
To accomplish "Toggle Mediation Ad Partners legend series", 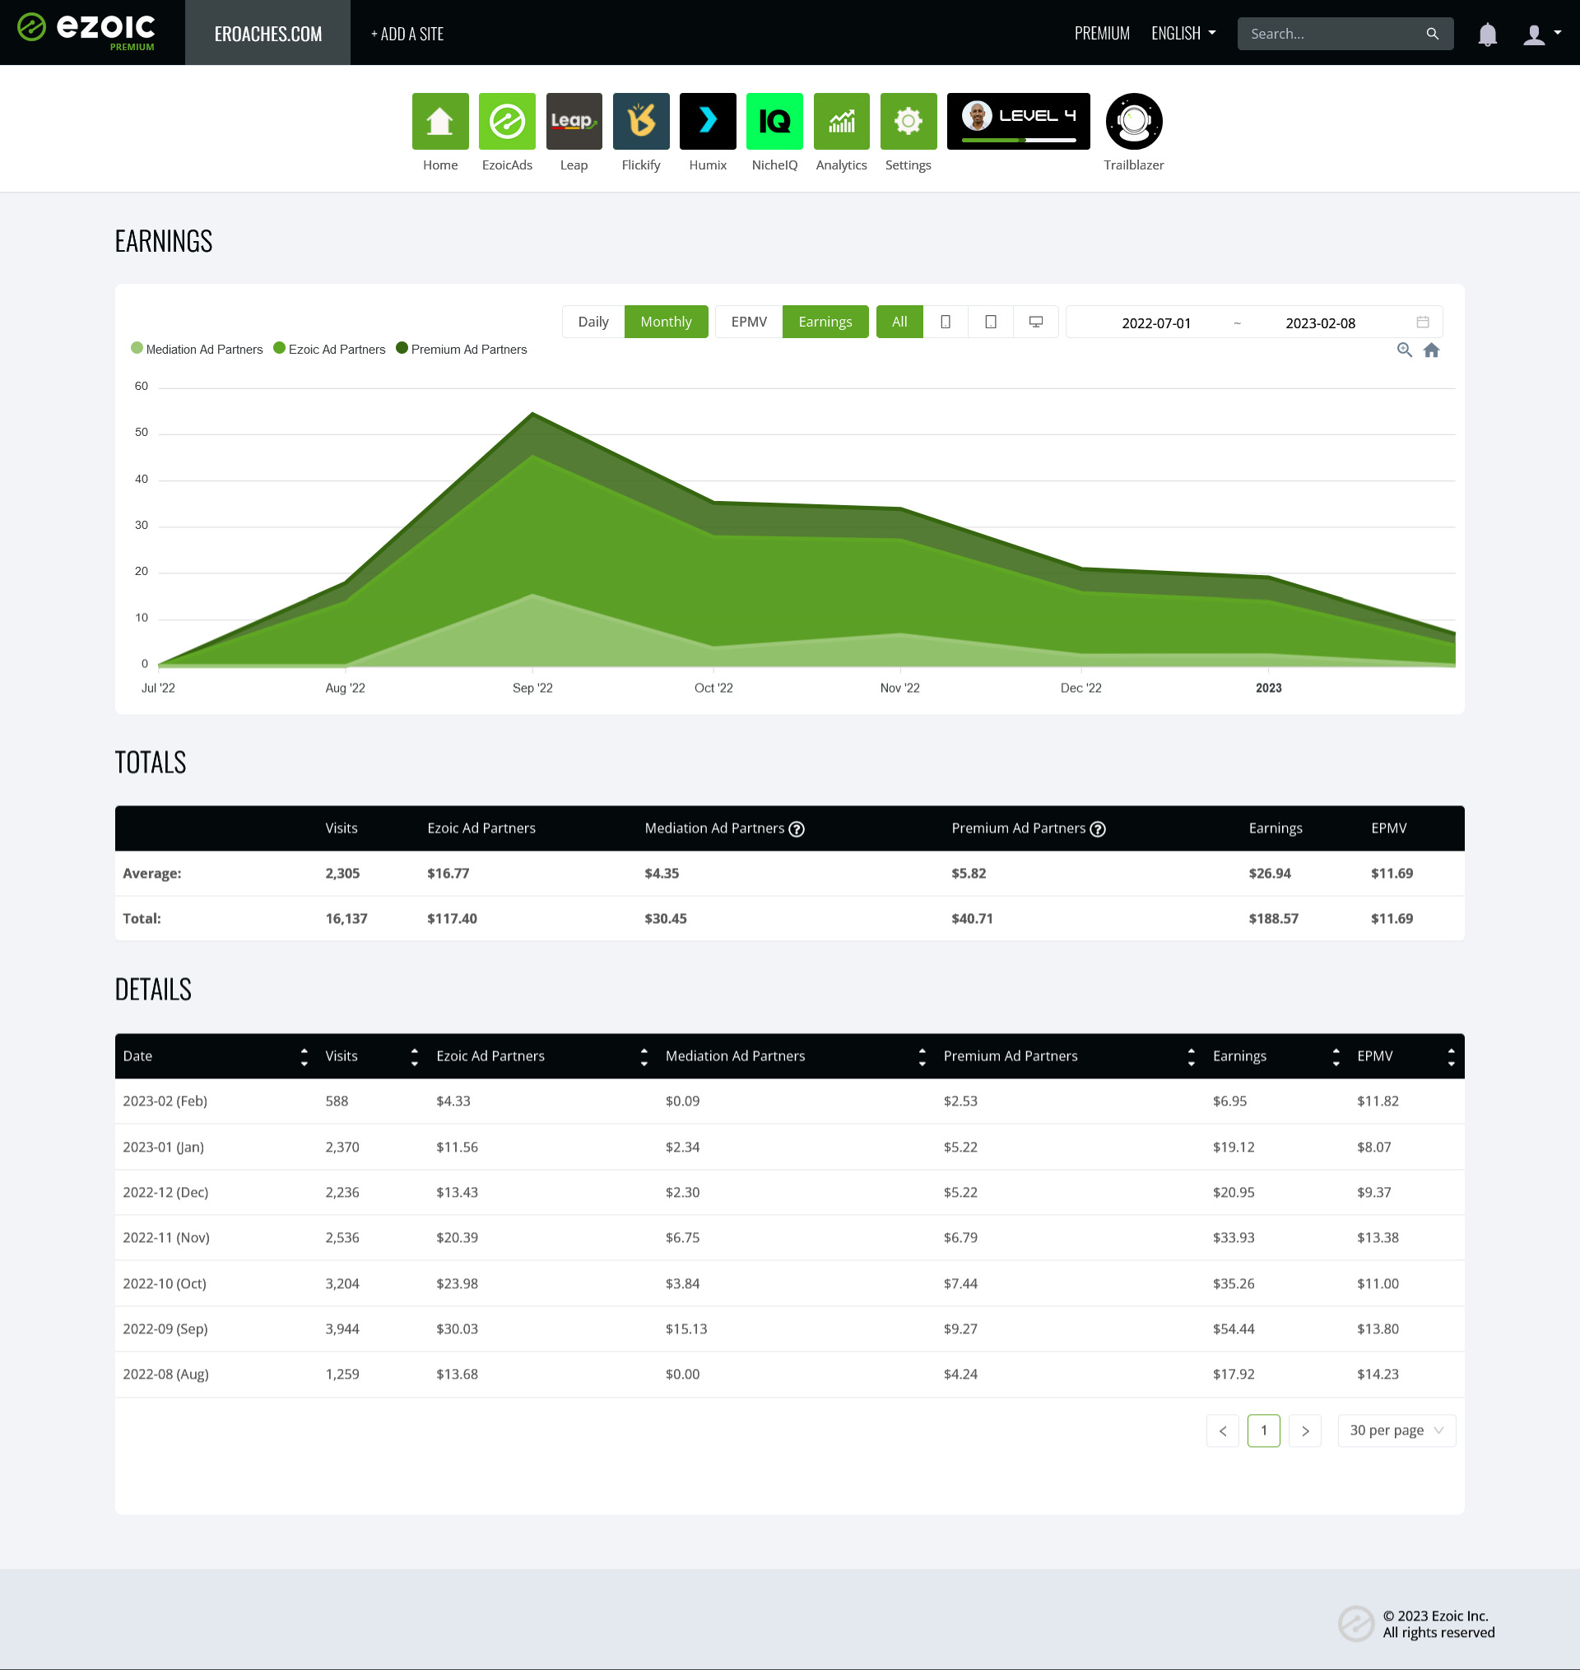I will [197, 350].
